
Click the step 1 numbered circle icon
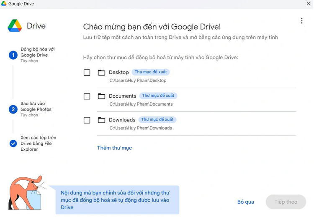pos(13,55)
